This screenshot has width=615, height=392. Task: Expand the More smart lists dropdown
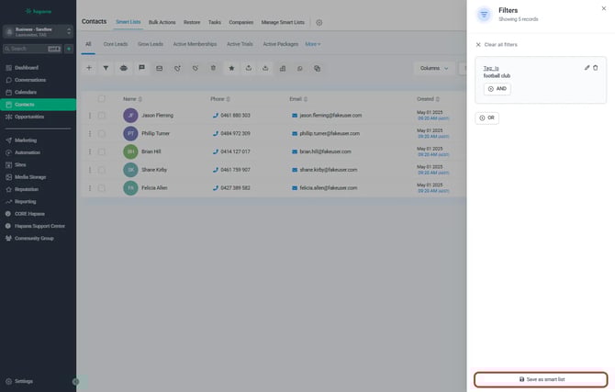pos(313,44)
